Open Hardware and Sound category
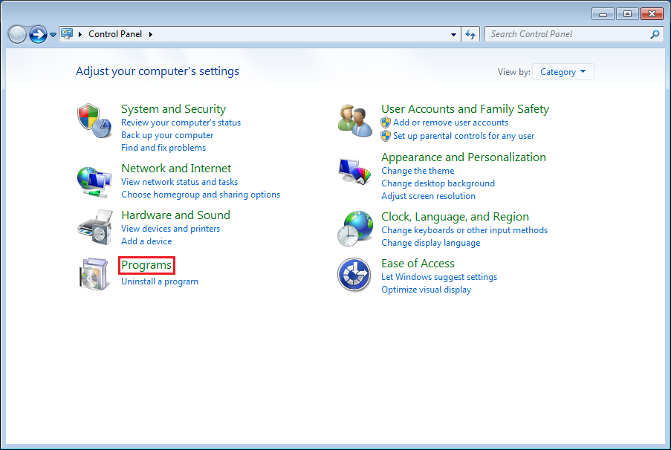Image resolution: width=671 pixels, height=450 pixels. point(175,215)
